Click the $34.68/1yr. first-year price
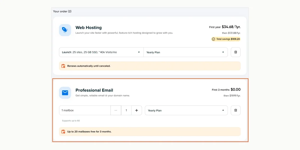300x150 pixels. pos(231,27)
